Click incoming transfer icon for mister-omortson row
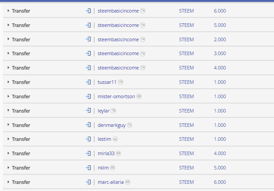This screenshot has height=191, width=274. [x=88, y=96]
